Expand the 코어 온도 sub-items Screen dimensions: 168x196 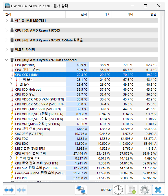(11, 80)
